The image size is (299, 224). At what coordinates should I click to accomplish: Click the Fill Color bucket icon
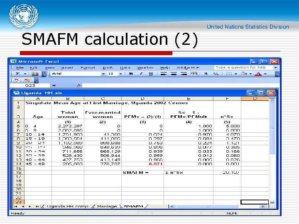tap(244, 74)
